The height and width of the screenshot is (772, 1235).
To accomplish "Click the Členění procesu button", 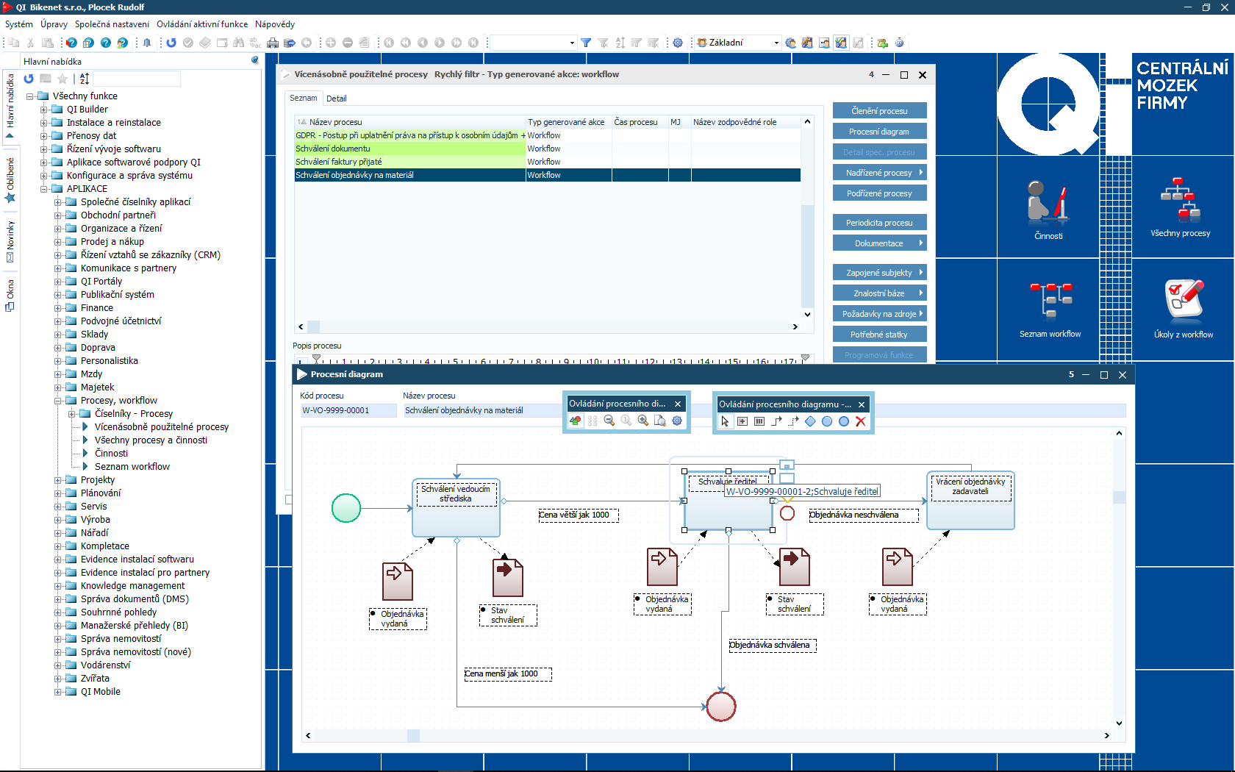I will pyautogui.click(x=879, y=111).
